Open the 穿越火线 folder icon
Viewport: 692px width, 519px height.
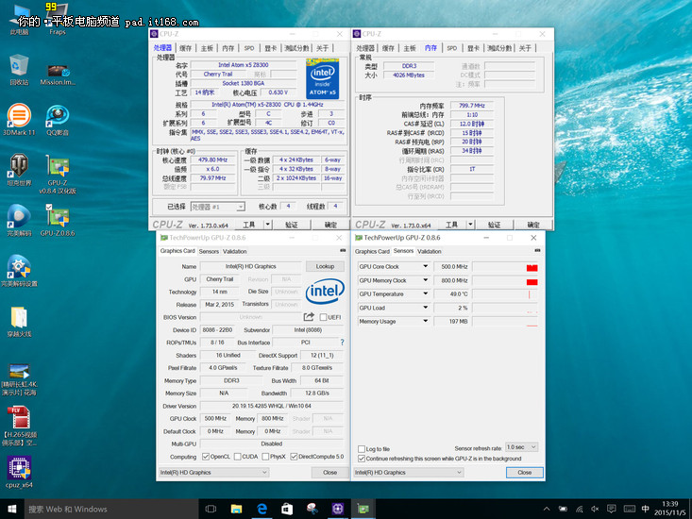point(19,321)
